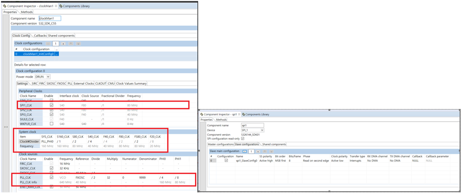Viewport: 461px width, 193px height.
Task: Open Clock Values Summary tab
Action: coord(132,83)
